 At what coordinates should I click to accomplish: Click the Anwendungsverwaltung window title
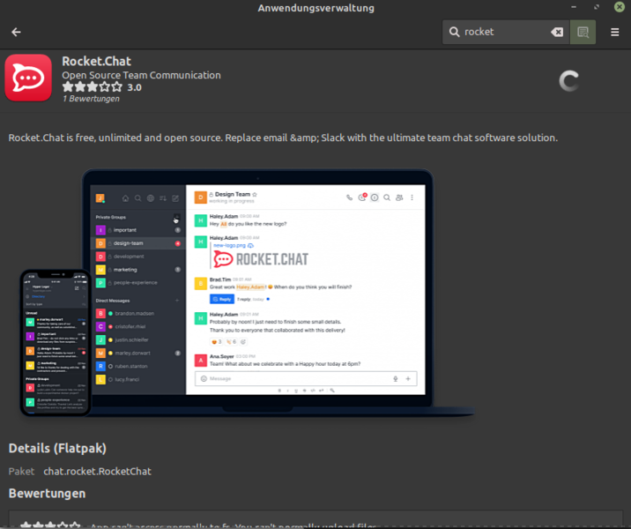[315, 8]
